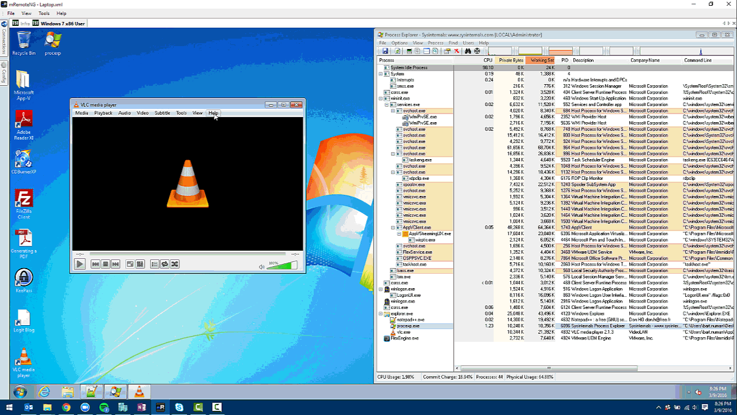The image size is (737, 415).
Task: Collapse the AppVStreamingUX.exe tree node
Action: (x=399, y=233)
